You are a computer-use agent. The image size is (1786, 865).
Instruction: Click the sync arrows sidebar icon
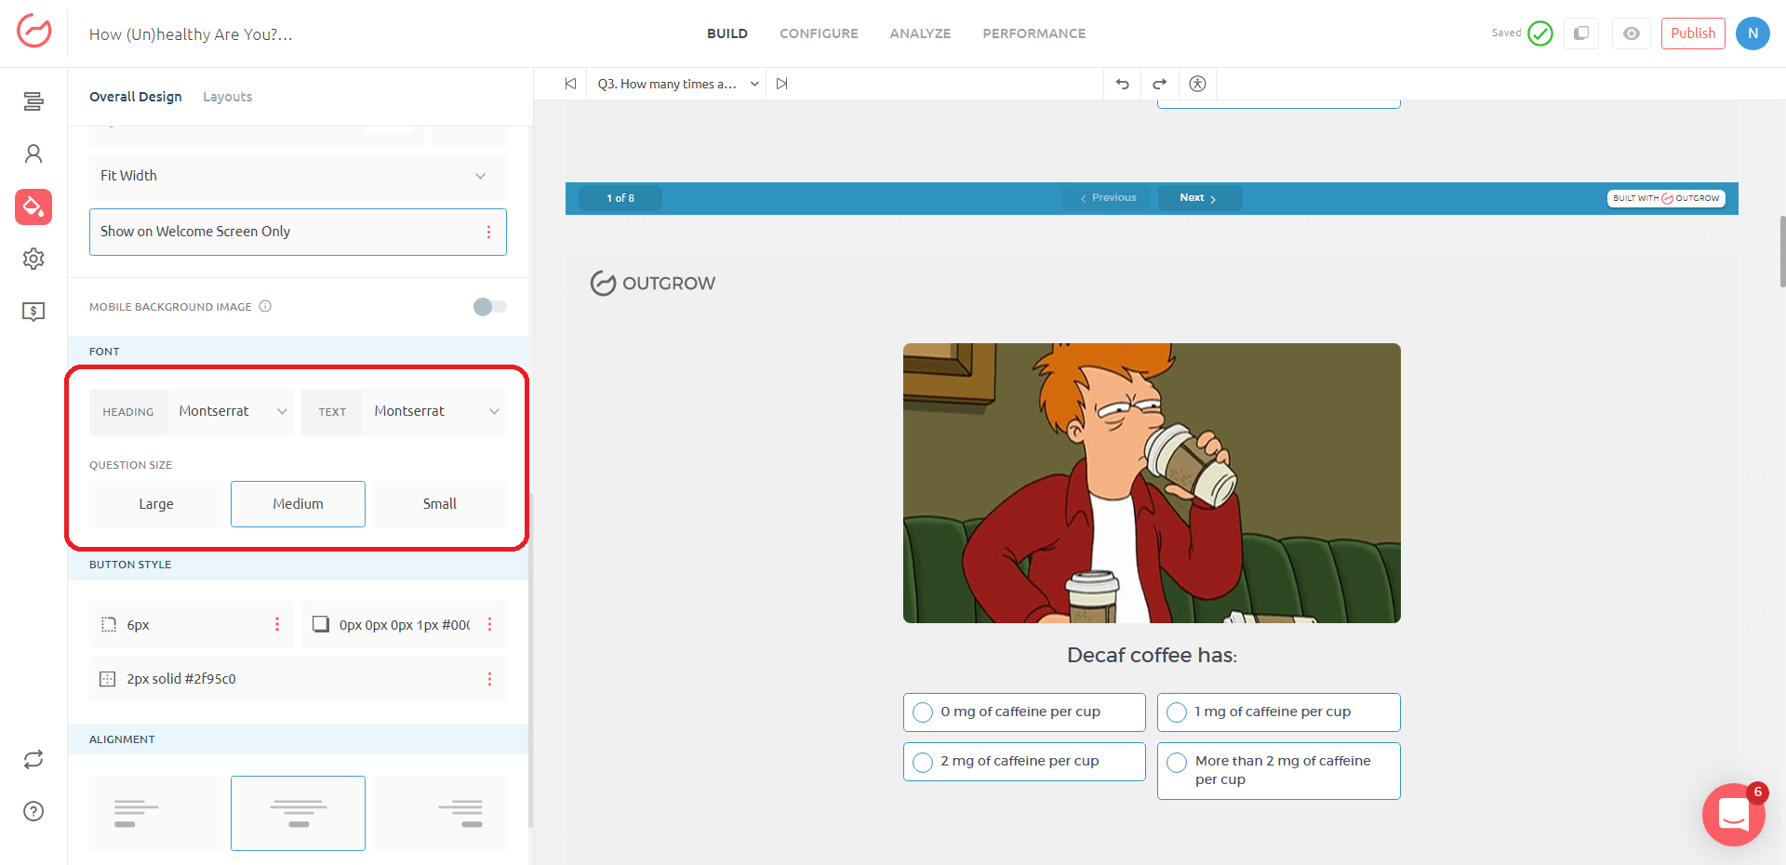[x=33, y=760]
